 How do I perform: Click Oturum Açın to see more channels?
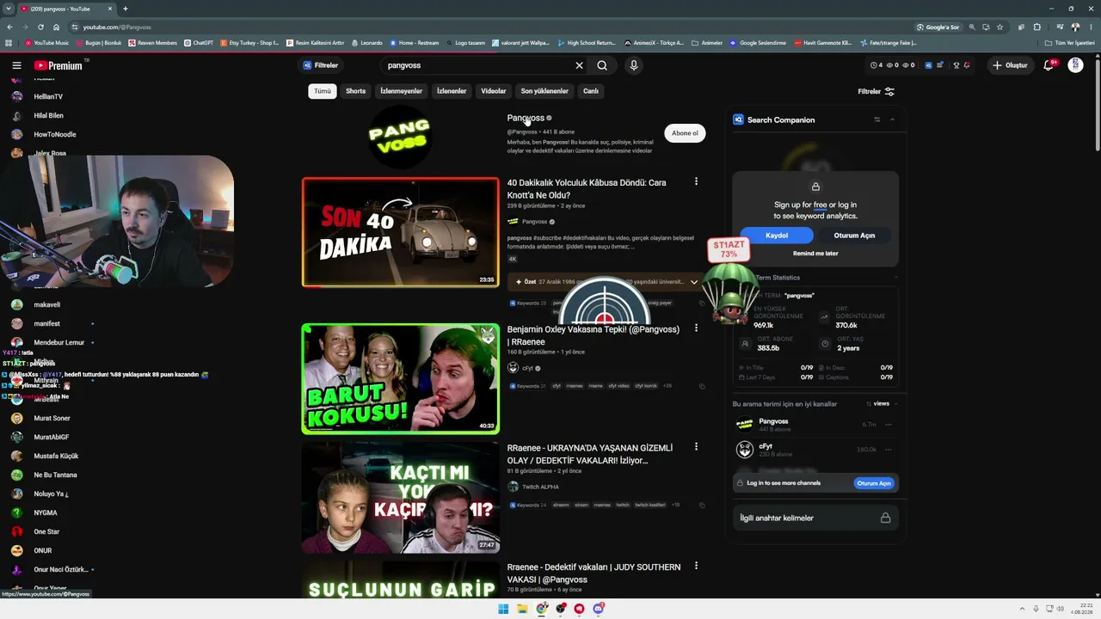(873, 483)
